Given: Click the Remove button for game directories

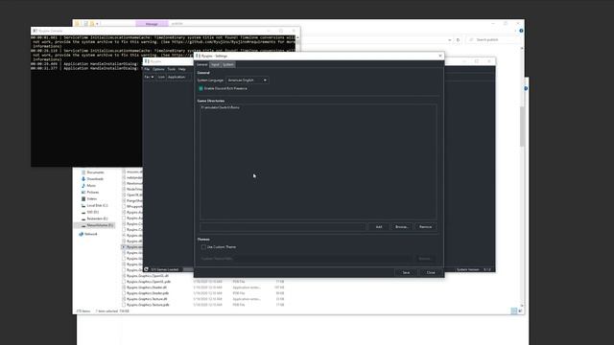Looking at the screenshot, I should [x=425, y=227].
